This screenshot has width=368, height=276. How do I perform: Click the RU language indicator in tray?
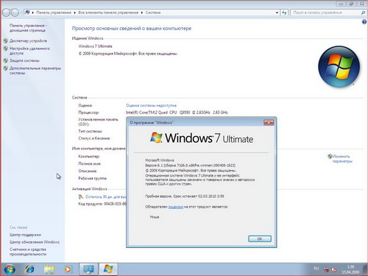pos(316,269)
